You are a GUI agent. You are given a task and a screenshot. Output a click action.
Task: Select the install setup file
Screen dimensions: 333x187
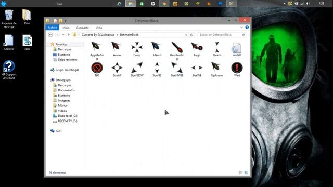point(237,49)
